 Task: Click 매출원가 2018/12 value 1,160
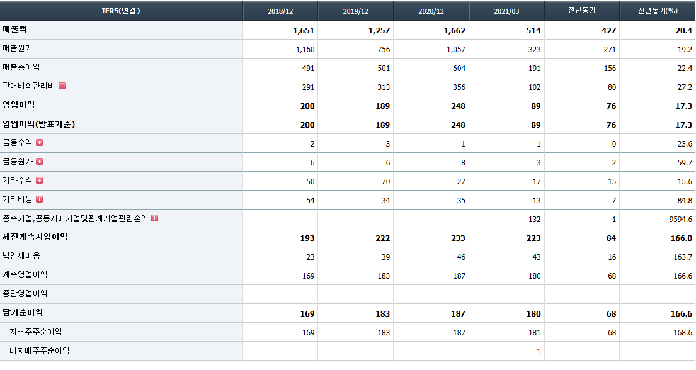[x=305, y=50]
